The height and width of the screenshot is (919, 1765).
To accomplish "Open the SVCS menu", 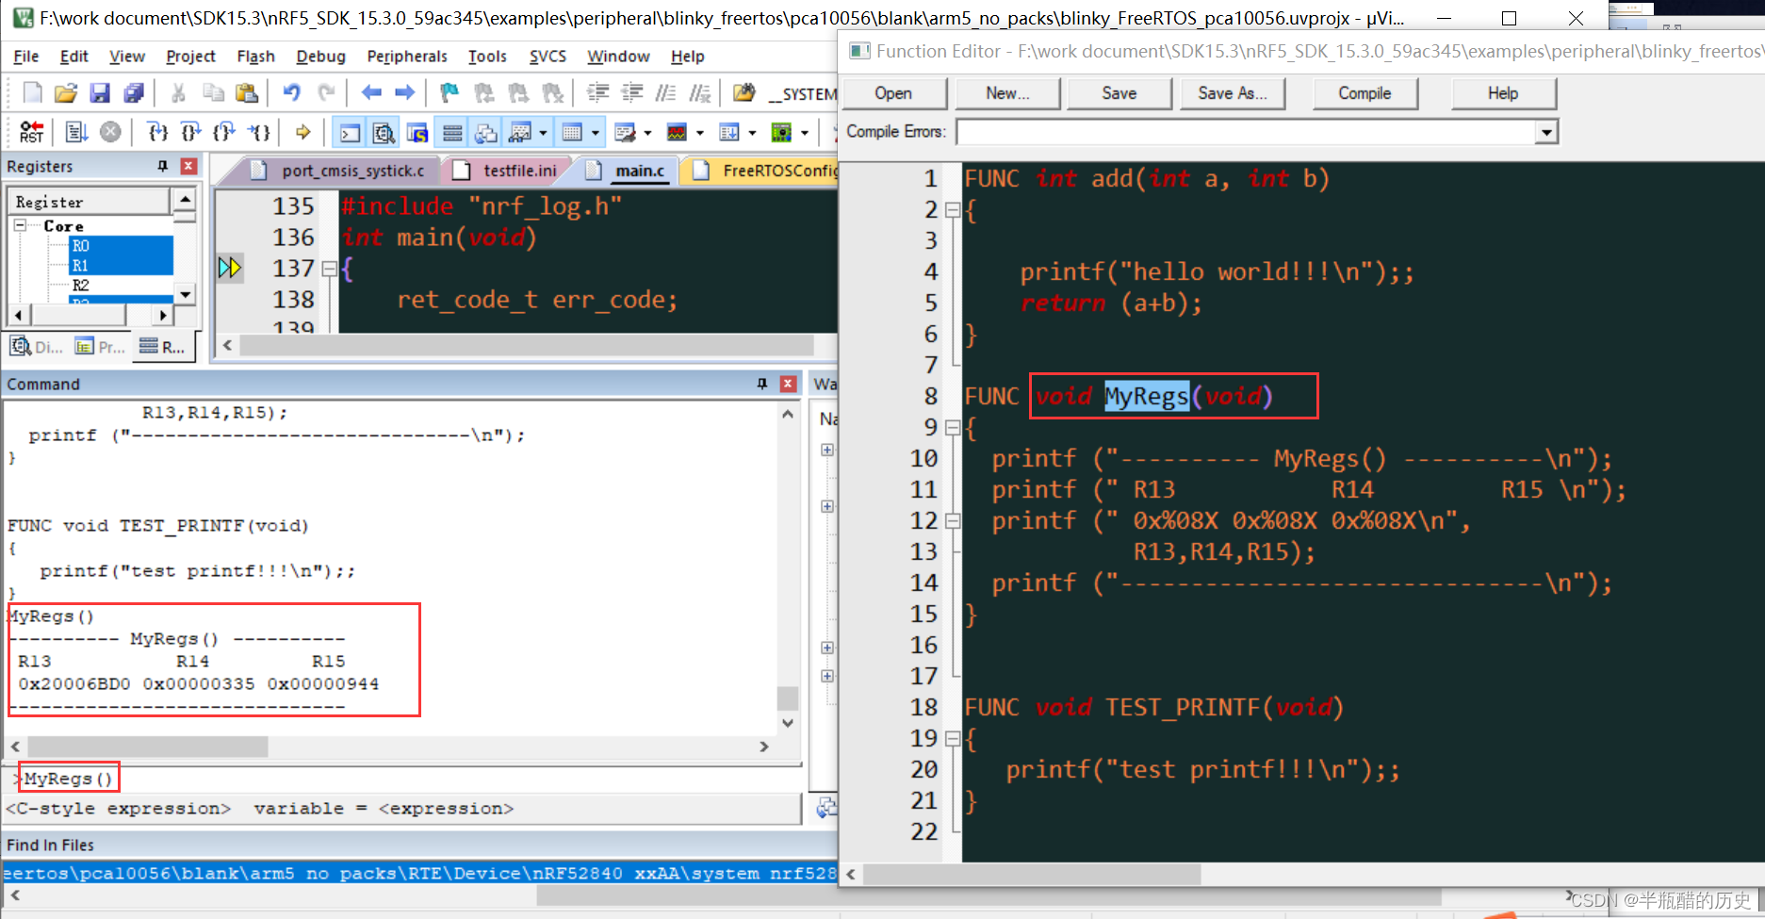I will click(x=547, y=57).
